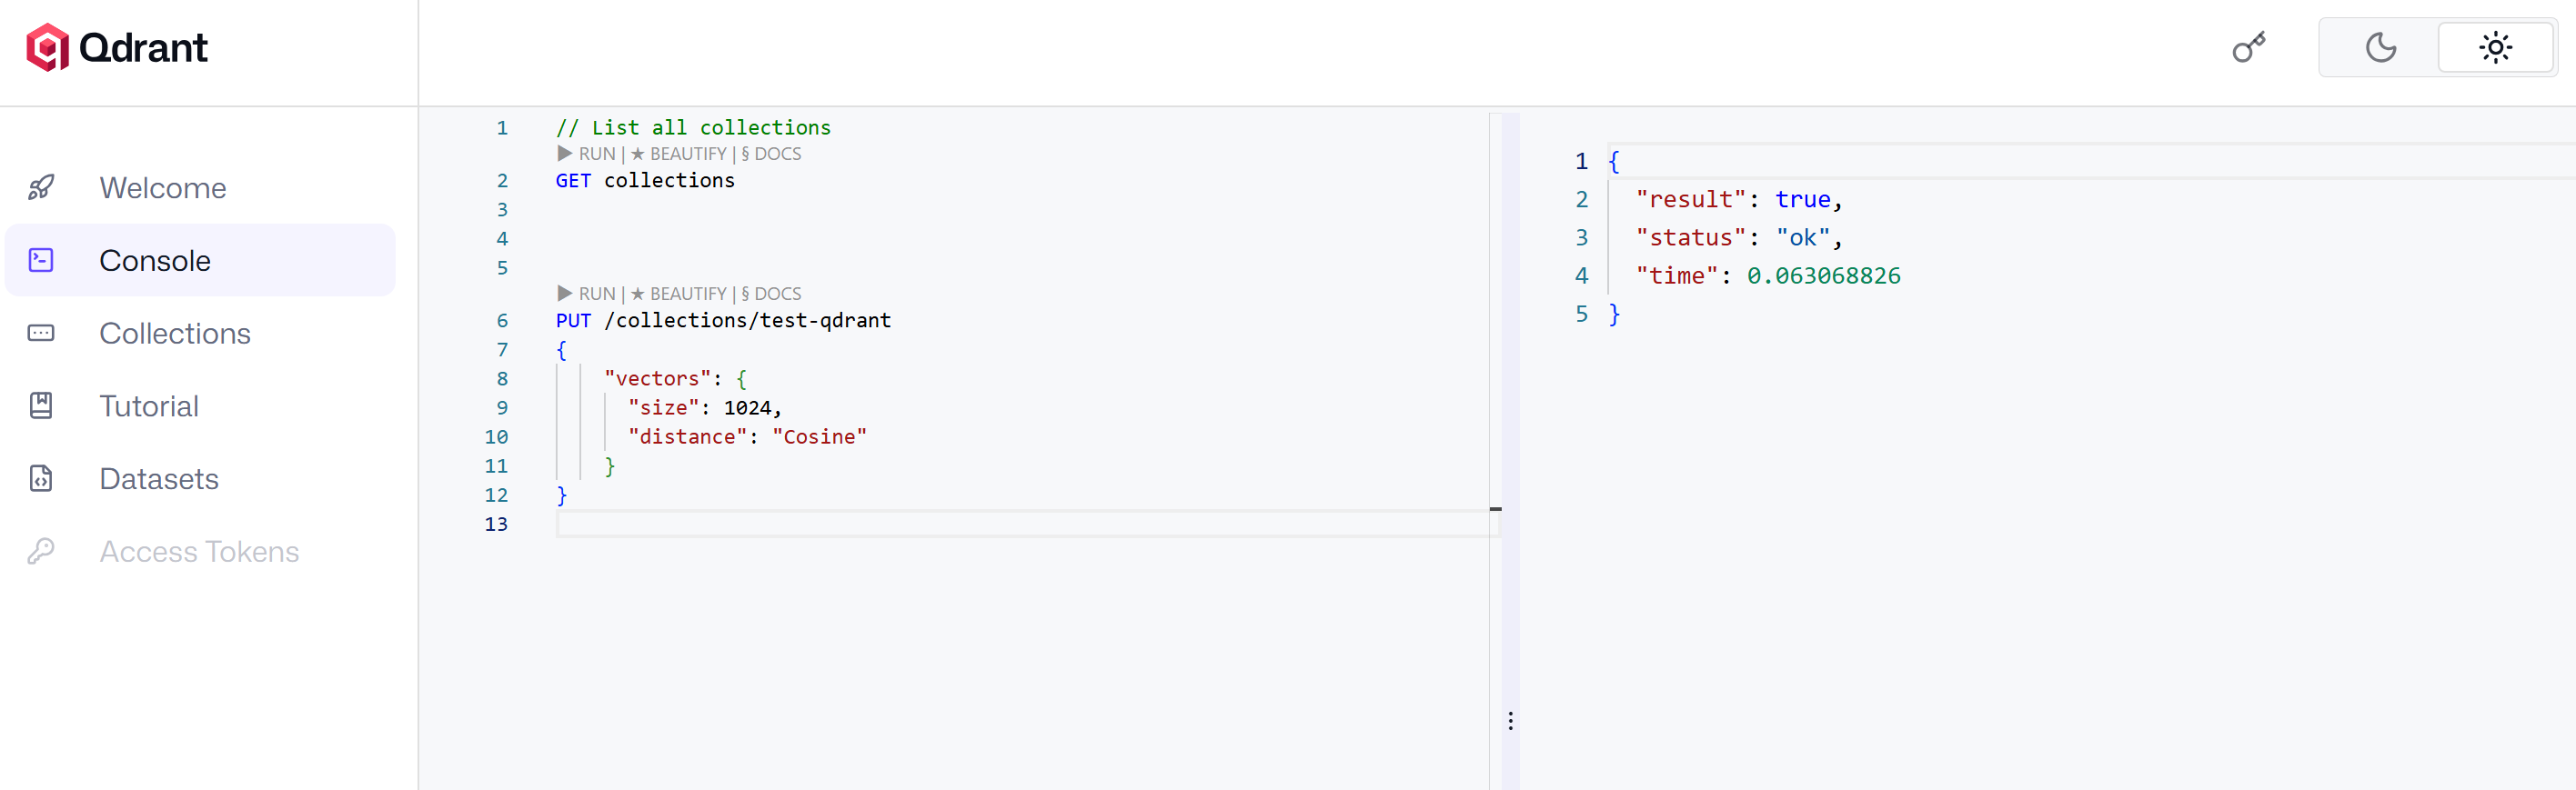2576x790 pixels.
Task: Open the API key settings icon
Action: tap(2248, 48)
